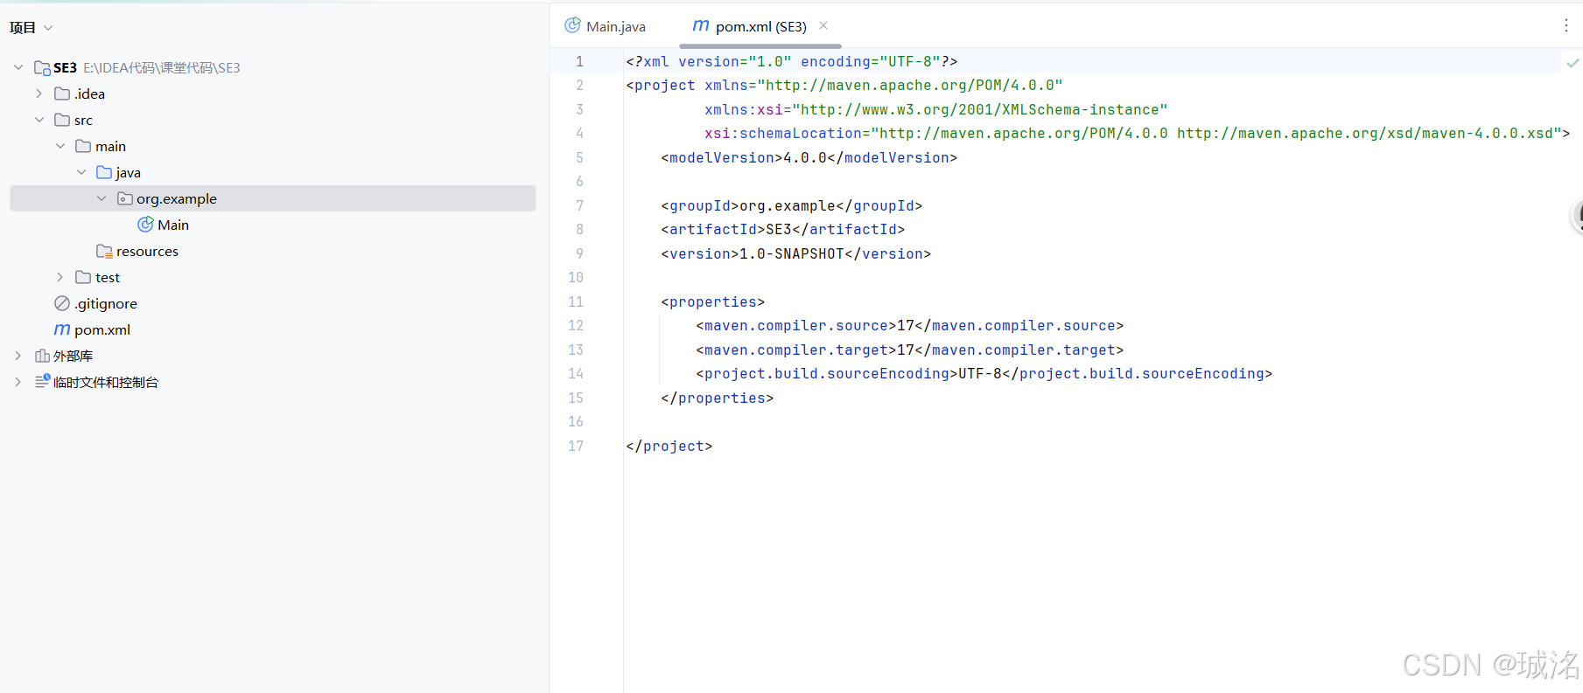Click the Java class icon on the Main.java tab

pos(572,25)
